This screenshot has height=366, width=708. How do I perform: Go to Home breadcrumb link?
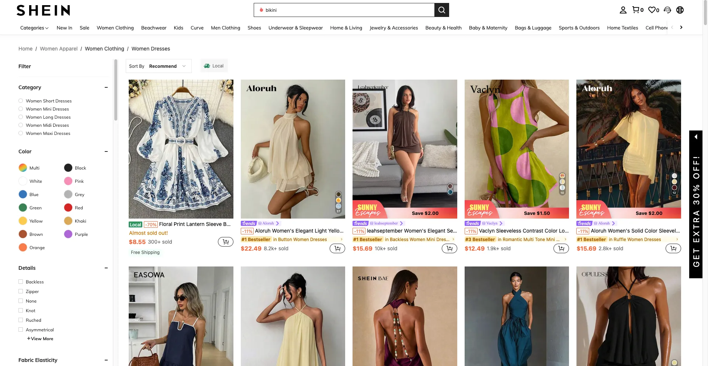[x=25, y=49]
